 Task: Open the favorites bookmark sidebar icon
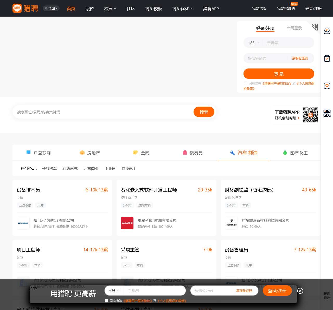point(327,86)
